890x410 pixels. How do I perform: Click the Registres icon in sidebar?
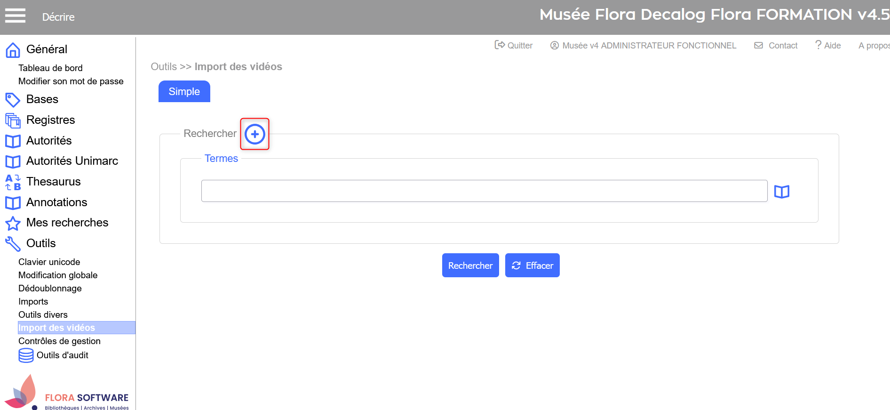coord(13,121)
